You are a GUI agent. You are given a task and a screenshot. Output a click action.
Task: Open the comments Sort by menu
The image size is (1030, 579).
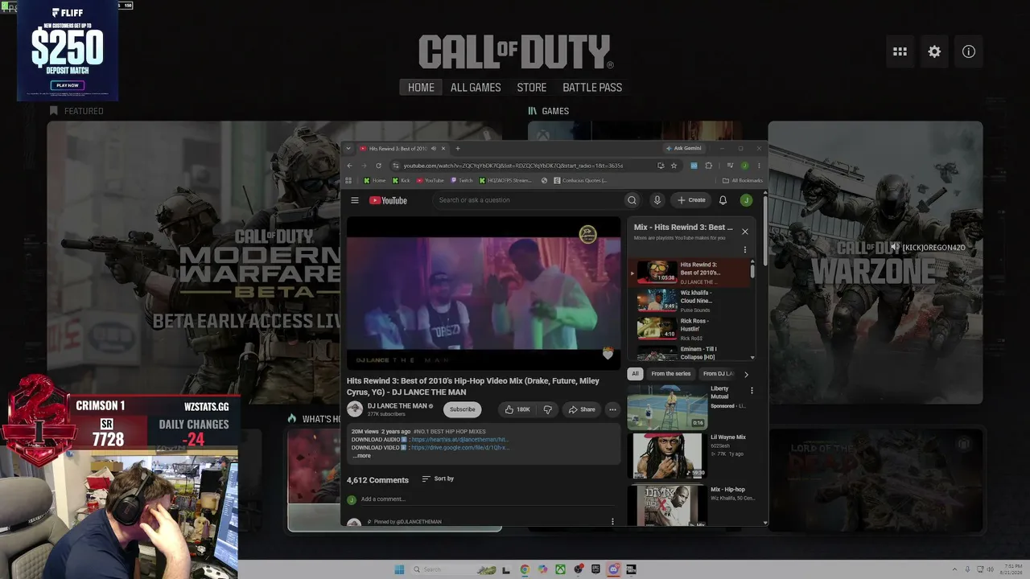tap(438, 479)
